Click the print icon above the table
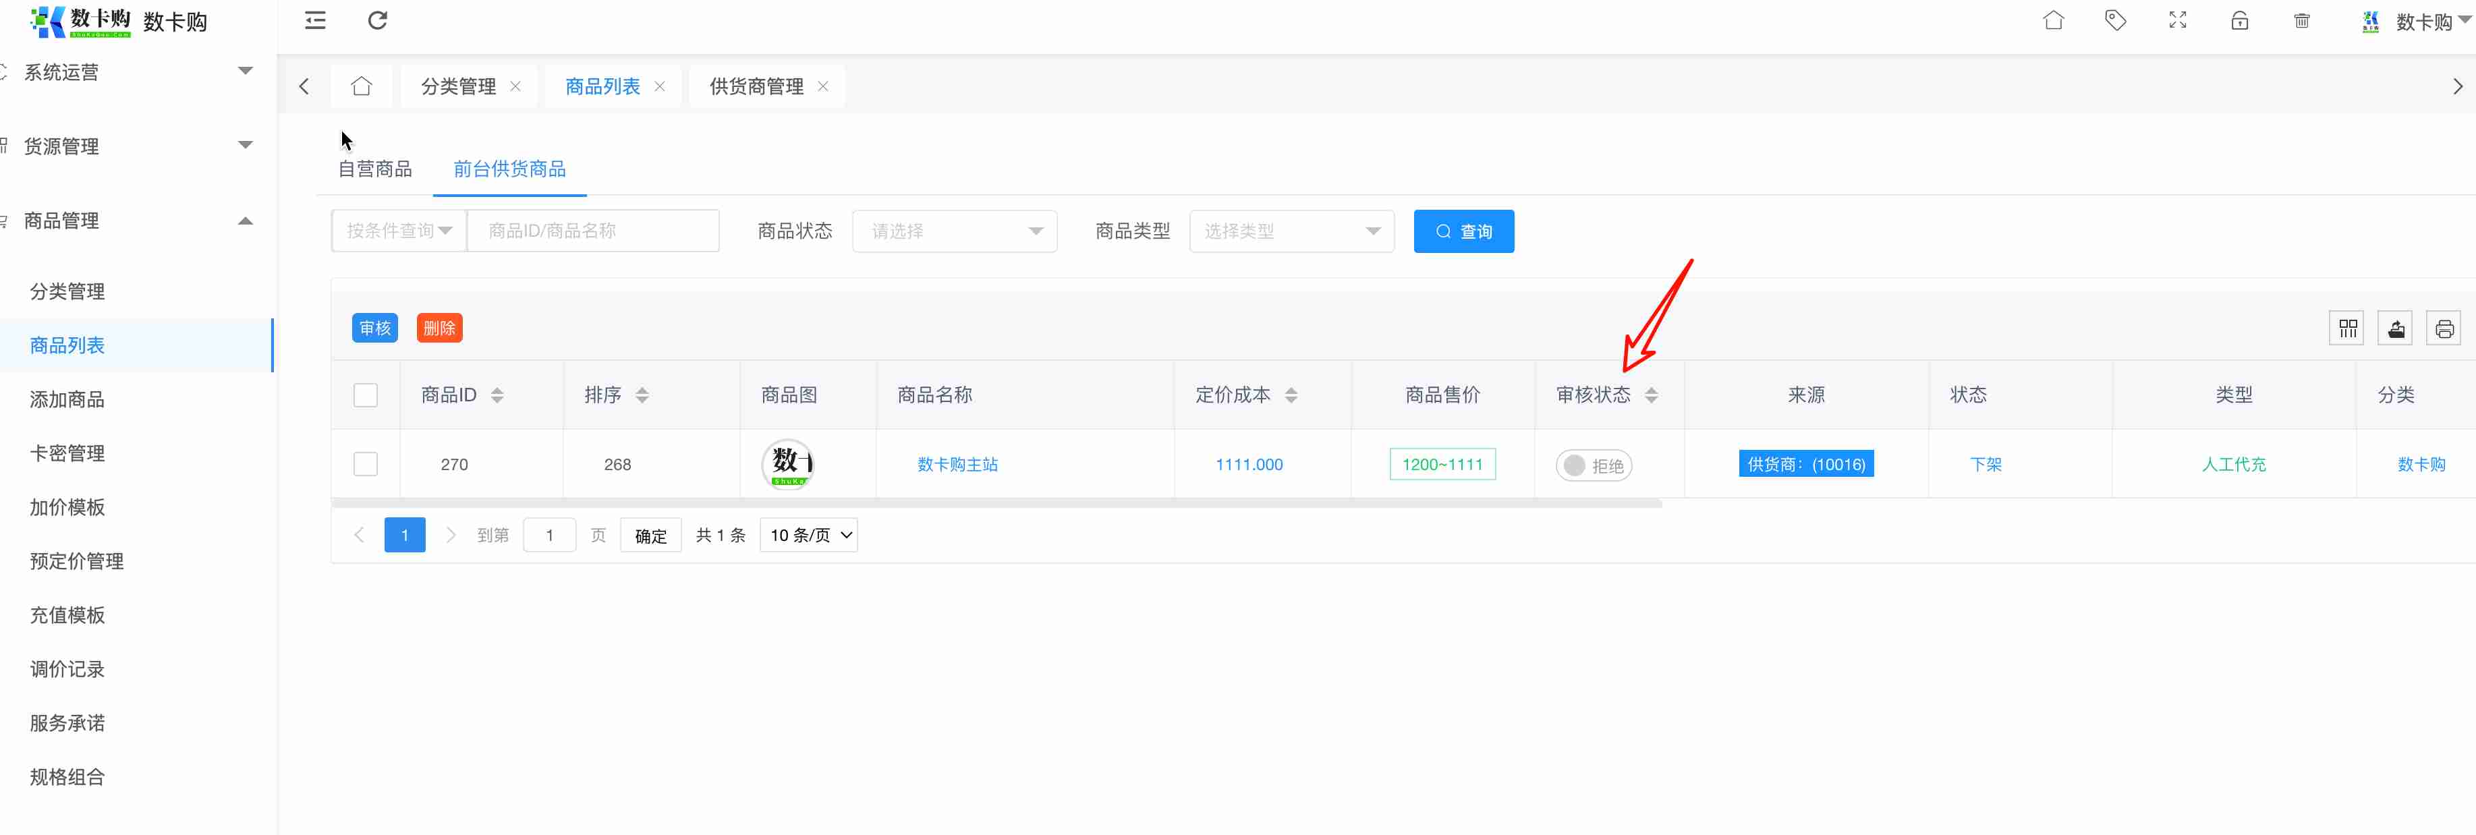This screenshot has width=2476, height=835. point(2444,328)
